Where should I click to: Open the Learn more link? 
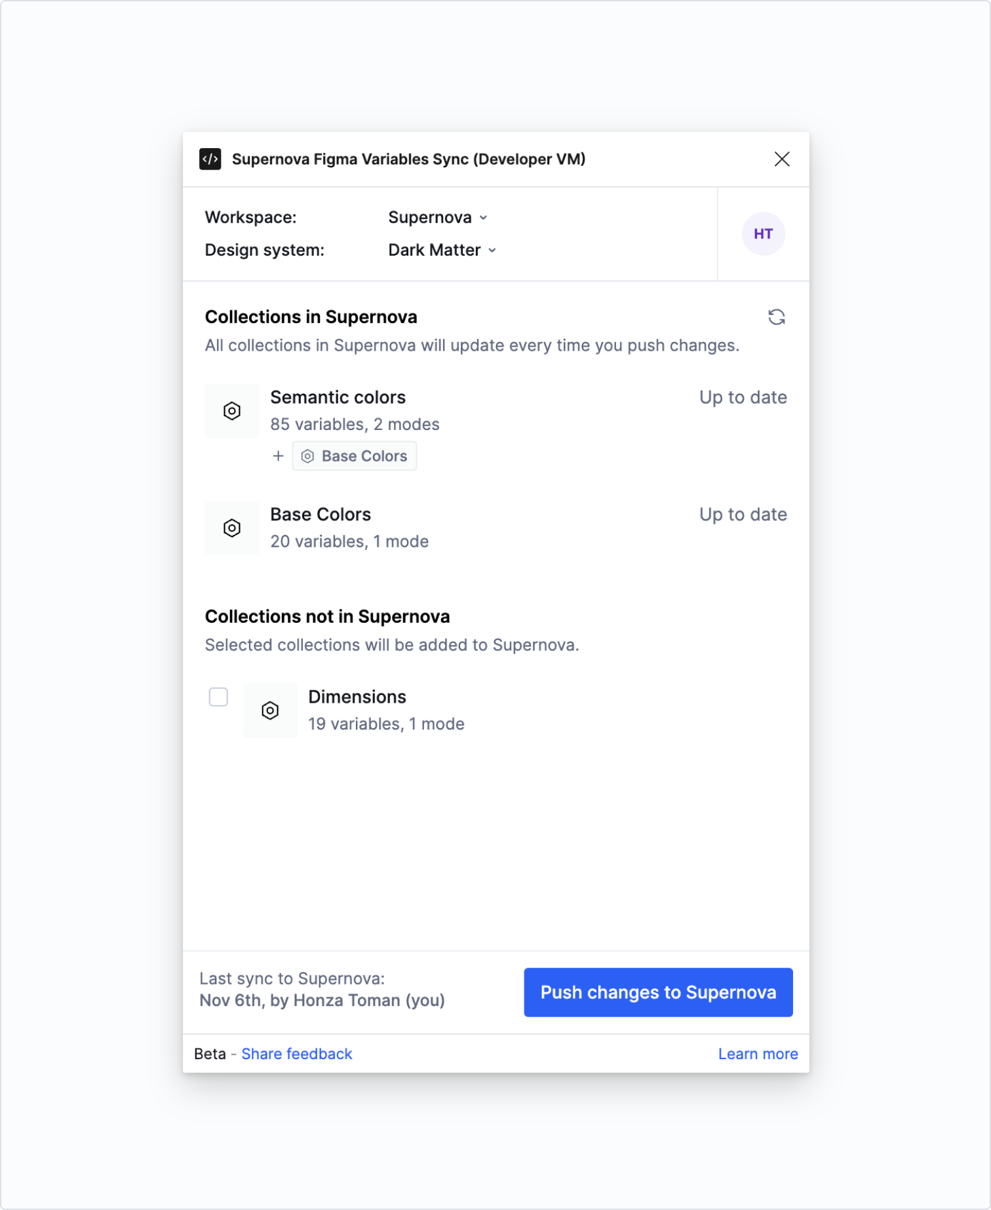pos(758,1054)
